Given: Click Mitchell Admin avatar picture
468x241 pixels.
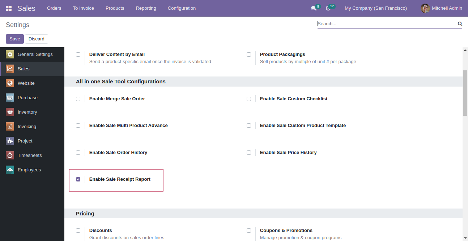Looking at the screenshot, I should 425,8.
